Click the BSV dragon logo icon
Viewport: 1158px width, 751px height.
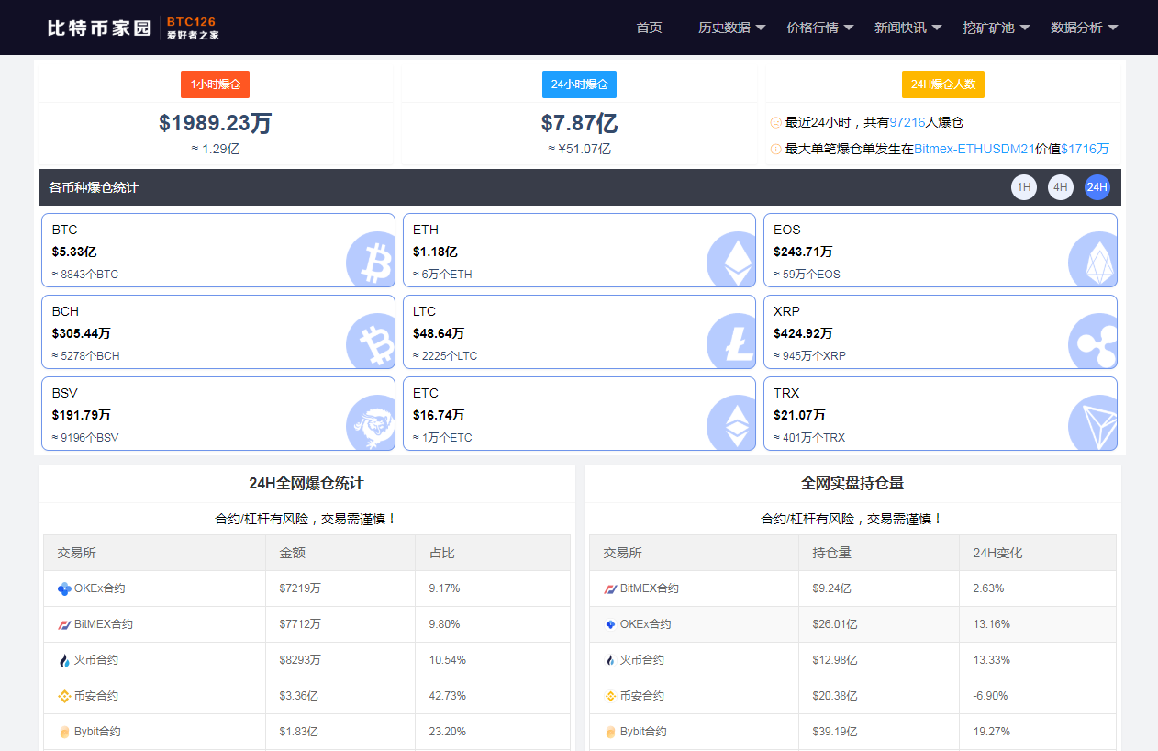(x=371, y=424)
